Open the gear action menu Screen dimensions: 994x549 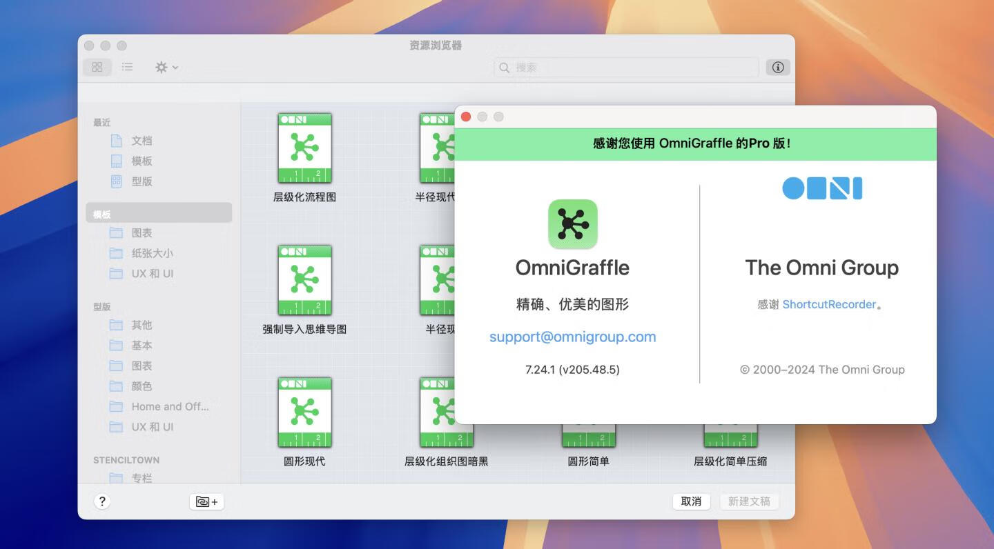pyautogui.click(x=166, y=67)
